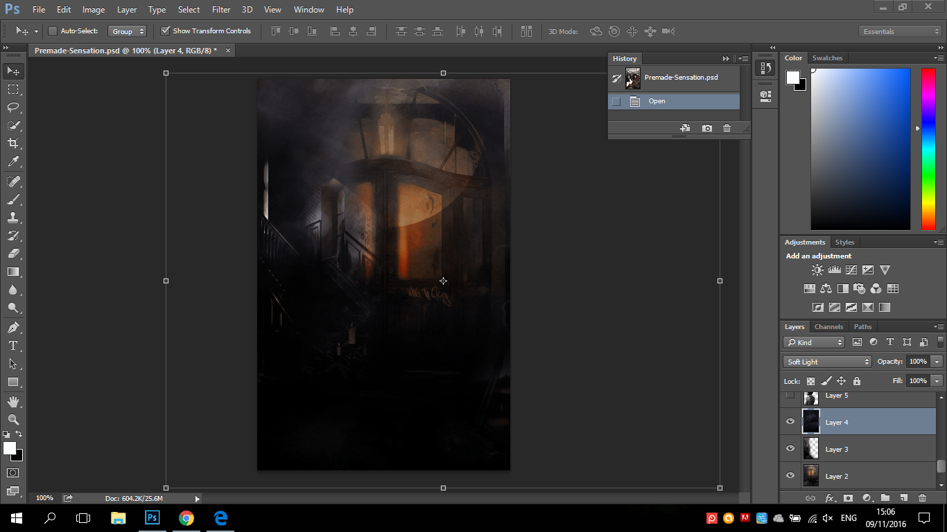Select the Clone Stamp tool

(13, 218)
